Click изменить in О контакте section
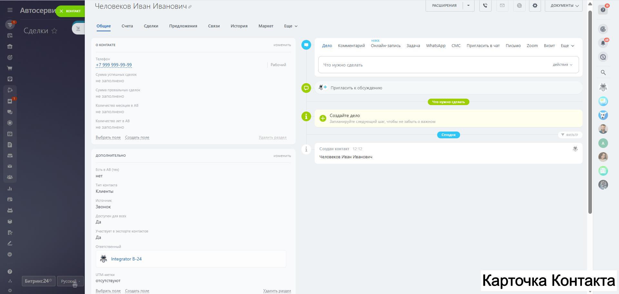The width and height of the screenshot is (619, 294). coord(282,45)
